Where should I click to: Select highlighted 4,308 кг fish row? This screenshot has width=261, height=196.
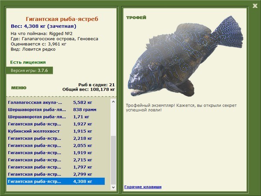pos(56,181)
